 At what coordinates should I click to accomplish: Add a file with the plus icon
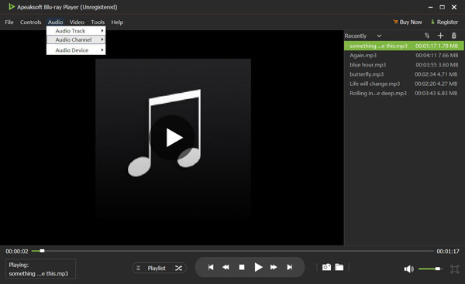[440, 36]
